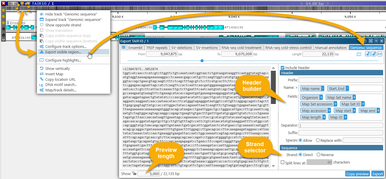
Task: Select Configure highlights from the context menu
Action: tap(63, 60)
